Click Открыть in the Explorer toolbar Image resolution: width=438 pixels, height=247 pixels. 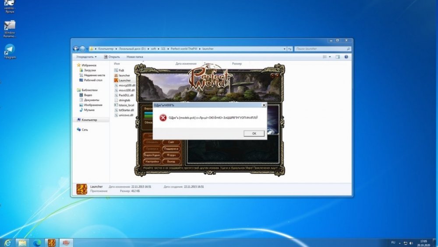pyautogui.click(x=112, y=57)
